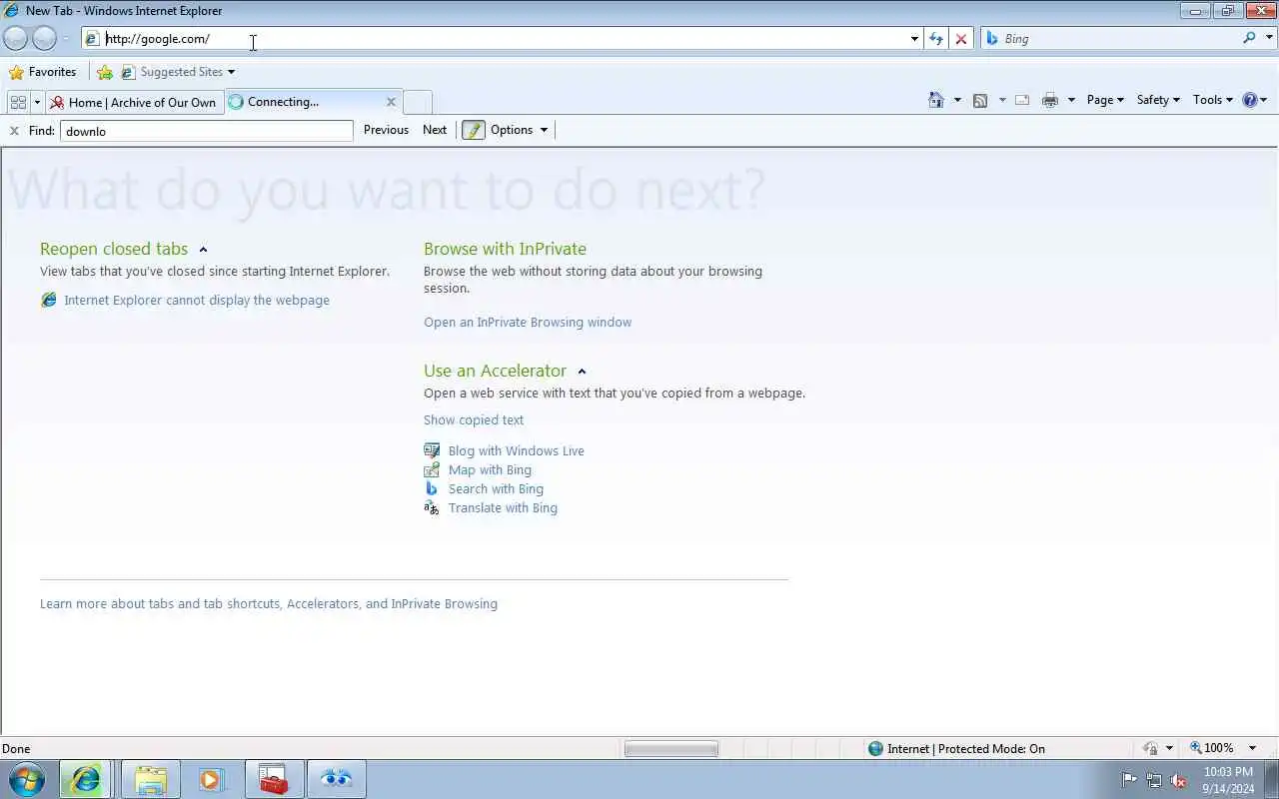Screen dimensions: 1279x799
Task: Click Show copied text link
Action: pos(474,419)
